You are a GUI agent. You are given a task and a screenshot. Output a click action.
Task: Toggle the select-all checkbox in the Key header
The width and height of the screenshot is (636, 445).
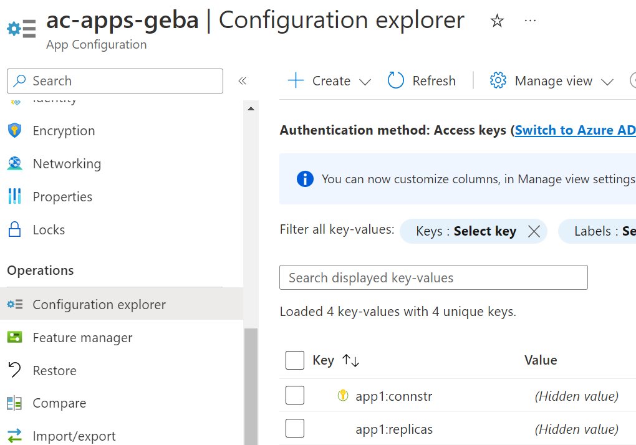coord(295,360)
